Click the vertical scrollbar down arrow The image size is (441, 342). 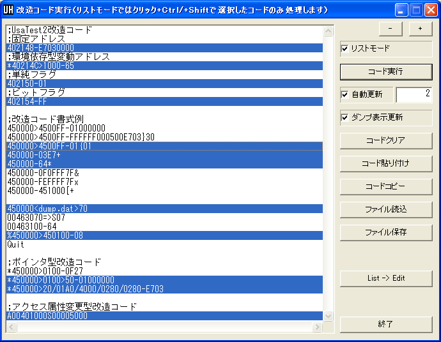(329, 316)
